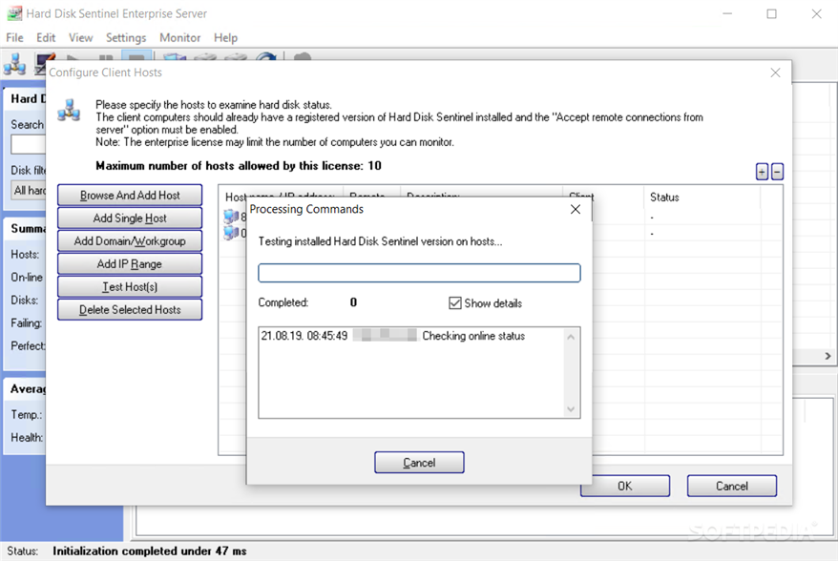Select first host row icon in list
The image size is (838, 561).
coord(231,216)
